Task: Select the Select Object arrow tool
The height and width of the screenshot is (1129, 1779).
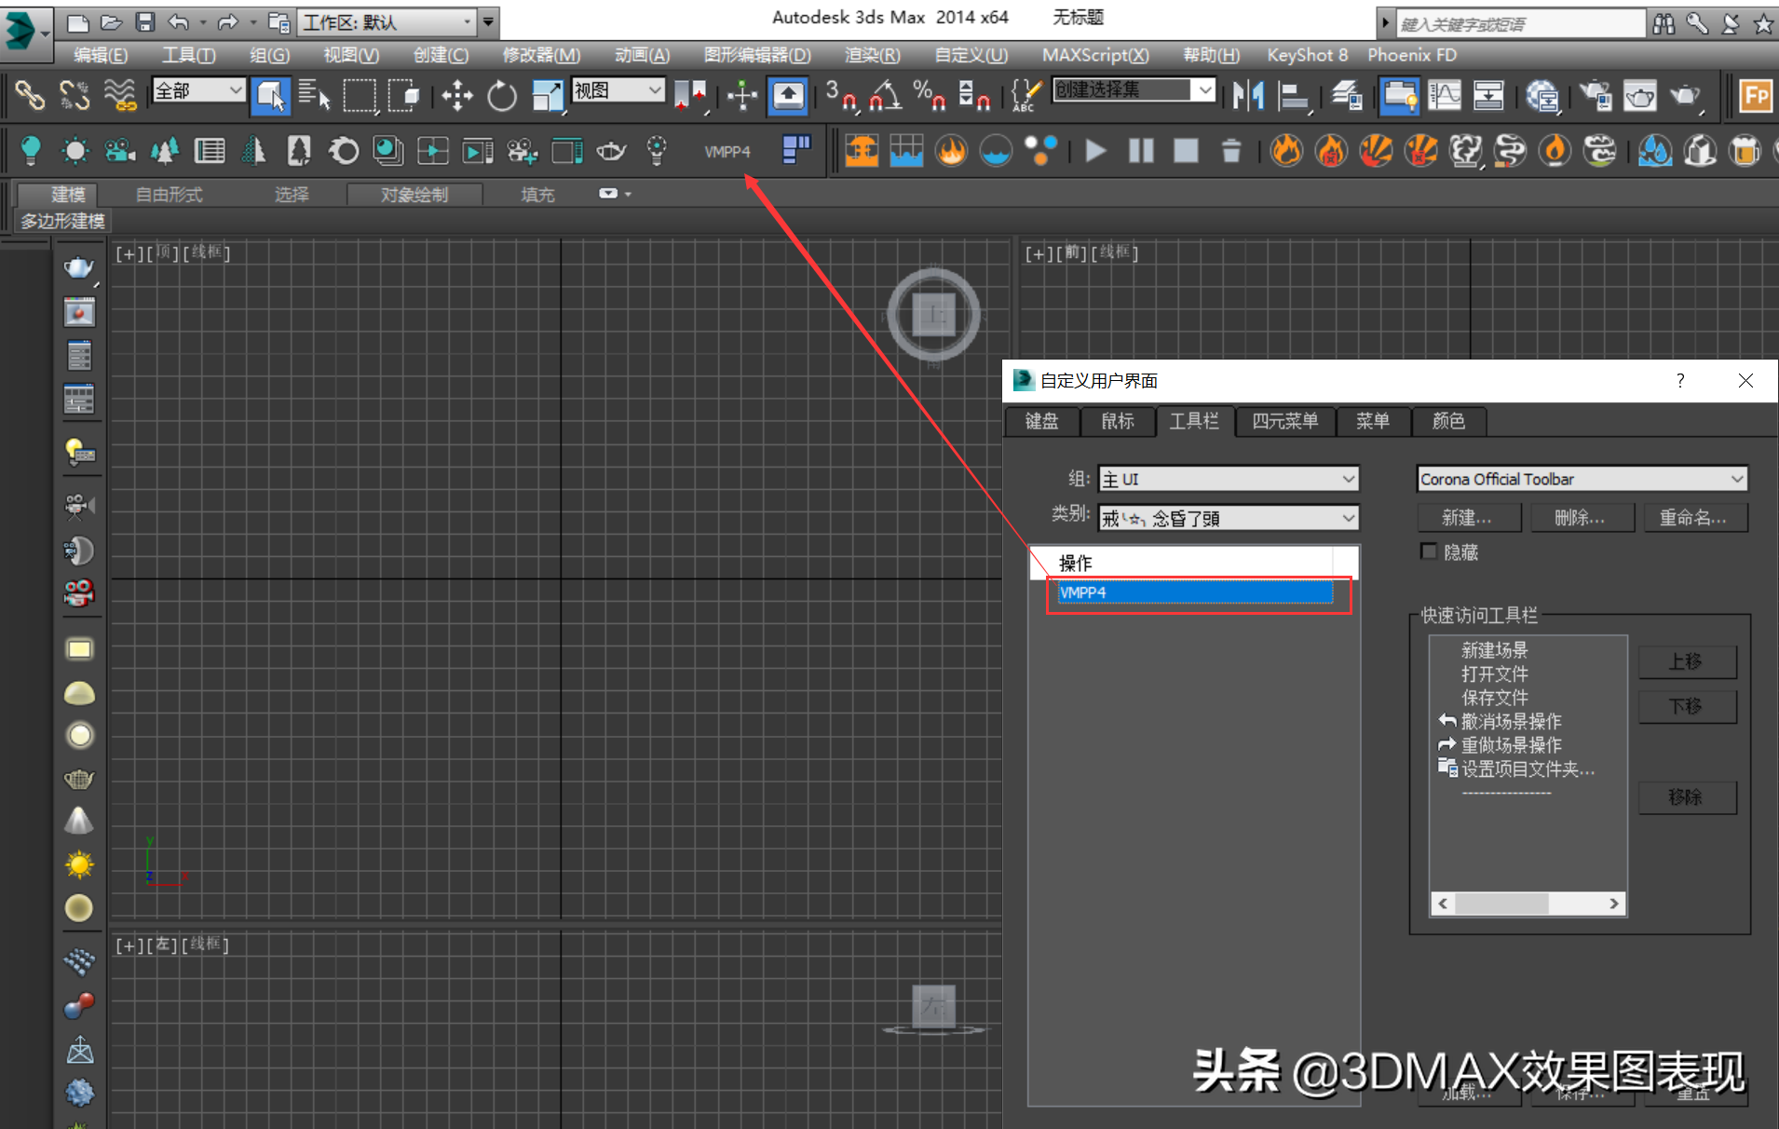Action: point(270,96)
